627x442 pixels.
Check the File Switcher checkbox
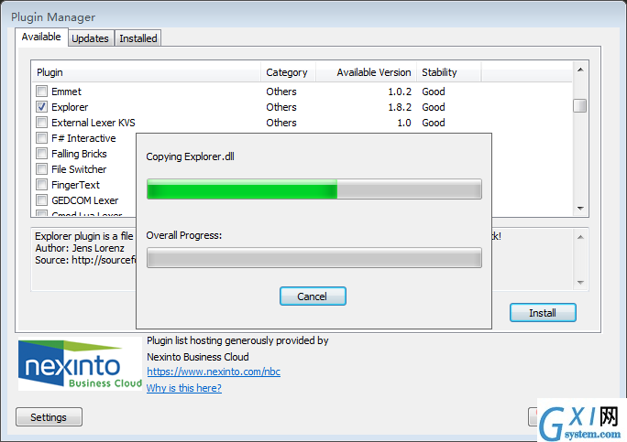[41, 169]
